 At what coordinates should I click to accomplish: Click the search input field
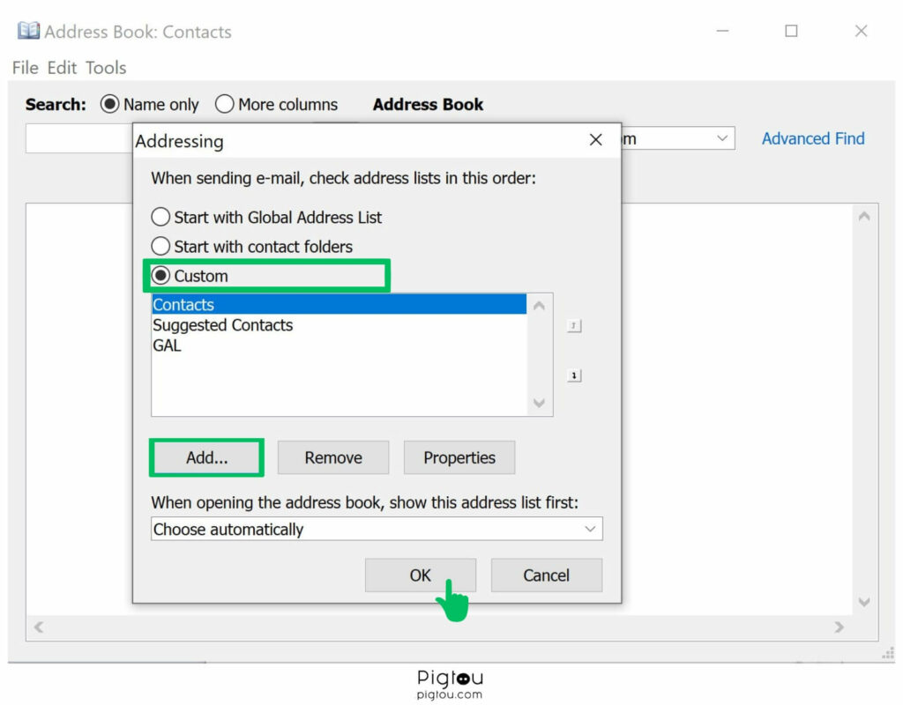click(78, 138)
